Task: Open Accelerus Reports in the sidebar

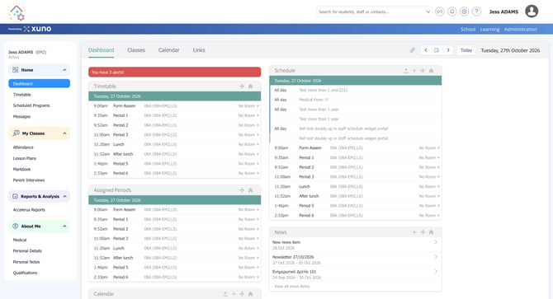Action: [x=29, y=210]
